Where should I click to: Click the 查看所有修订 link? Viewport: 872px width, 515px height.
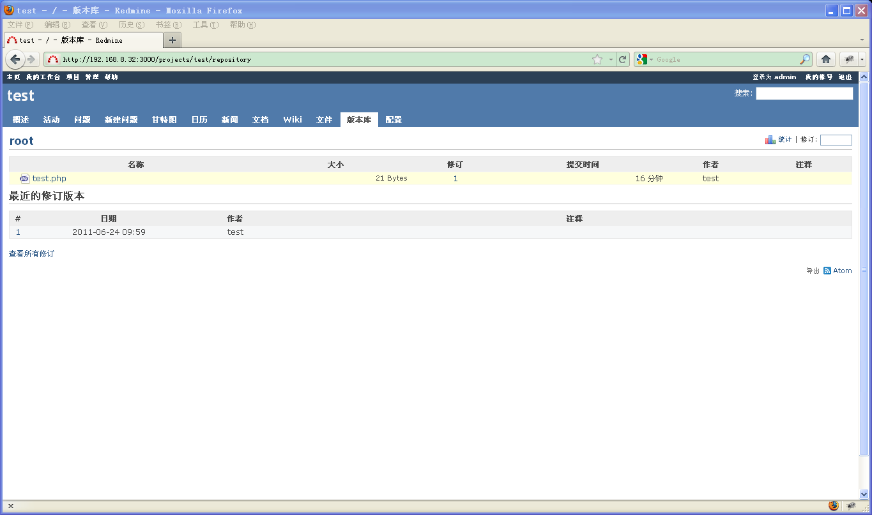click(x=31, y=254)
